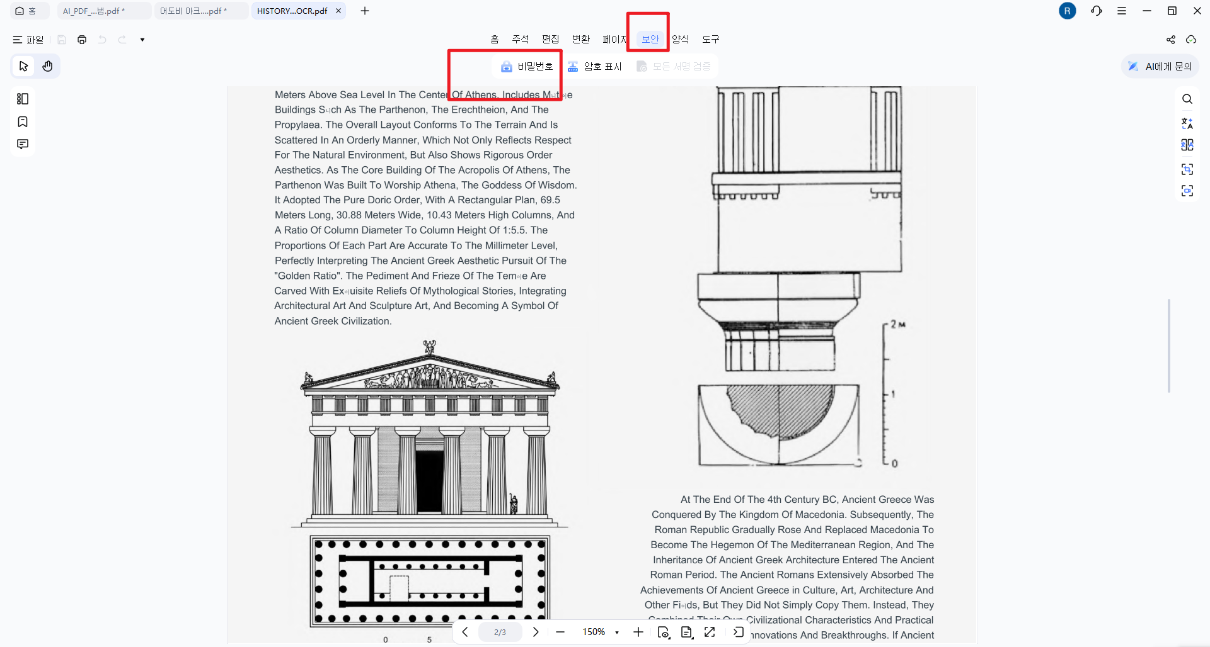Expand quick access toolbar dropdown arrow

coord(142,40)
